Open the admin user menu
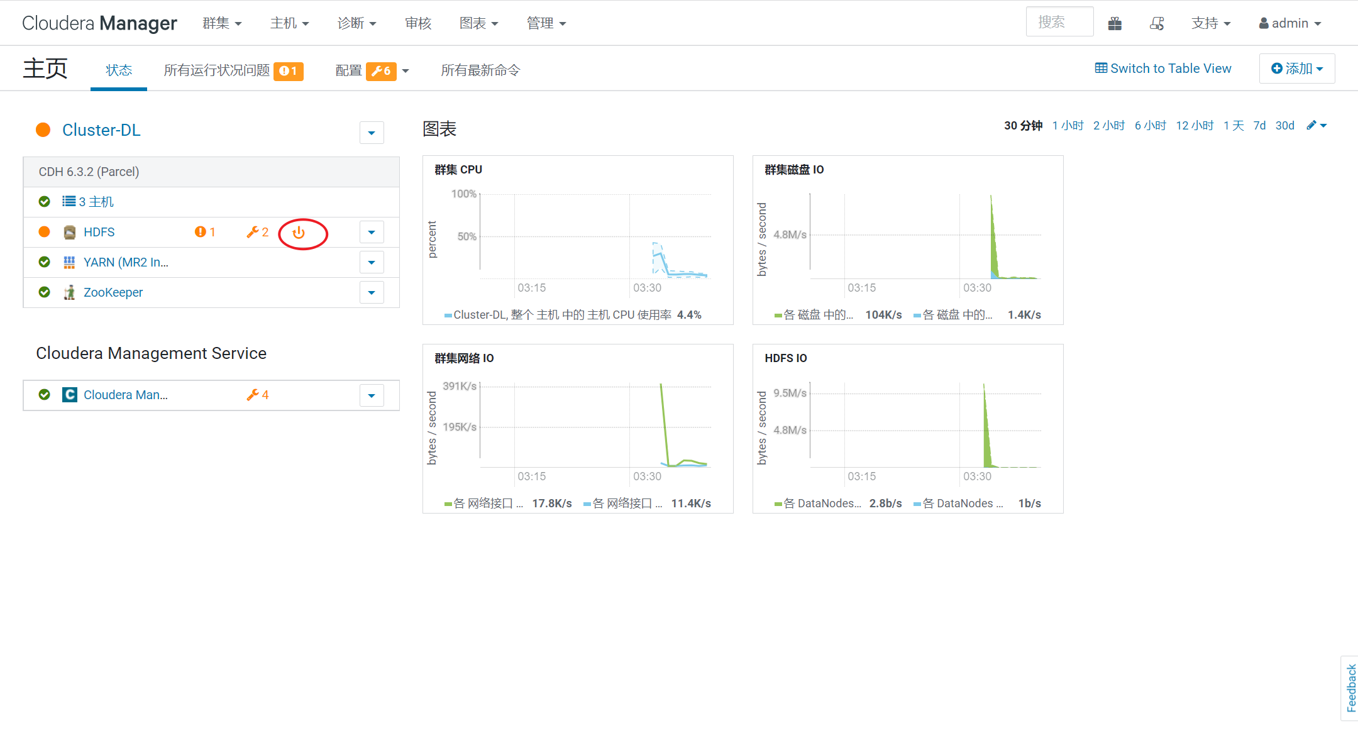 [1290, 23]
